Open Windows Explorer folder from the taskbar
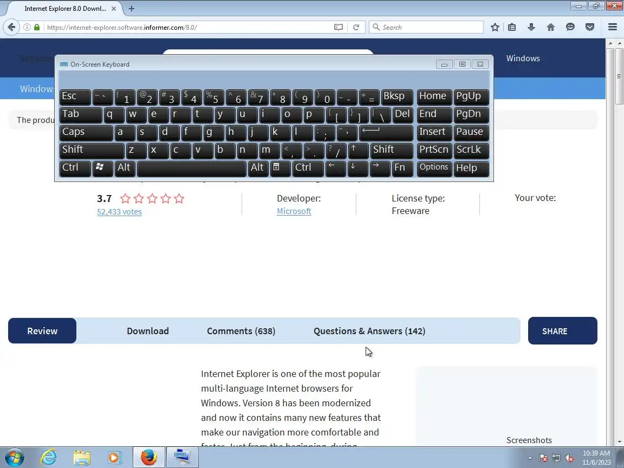The image size is (624, 468). [x=82, y=457]
